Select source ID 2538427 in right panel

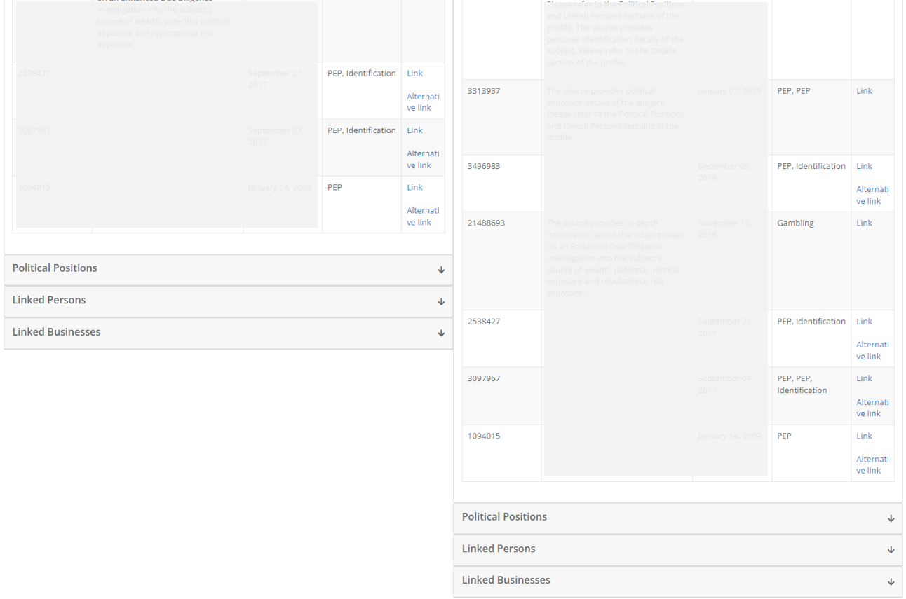coord(501,338)
